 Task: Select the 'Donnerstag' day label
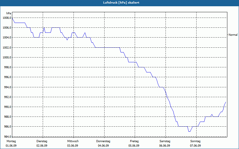click(103, 141)
